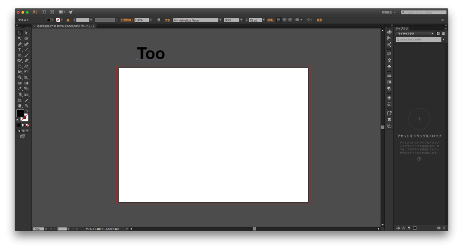The width and height of the screenshot is (463, 251).
Task: Switch library to grid view
Action: 438,34
